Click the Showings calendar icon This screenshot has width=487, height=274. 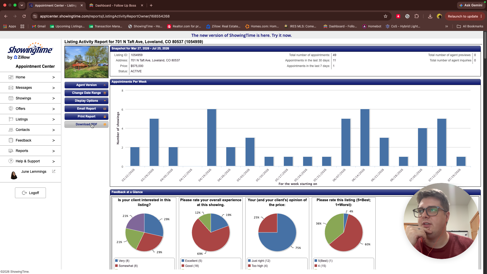[x=11, y=98]
